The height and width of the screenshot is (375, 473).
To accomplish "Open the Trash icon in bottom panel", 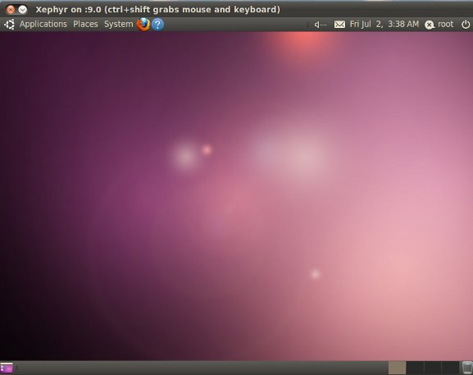I will [x=467, y=368].
